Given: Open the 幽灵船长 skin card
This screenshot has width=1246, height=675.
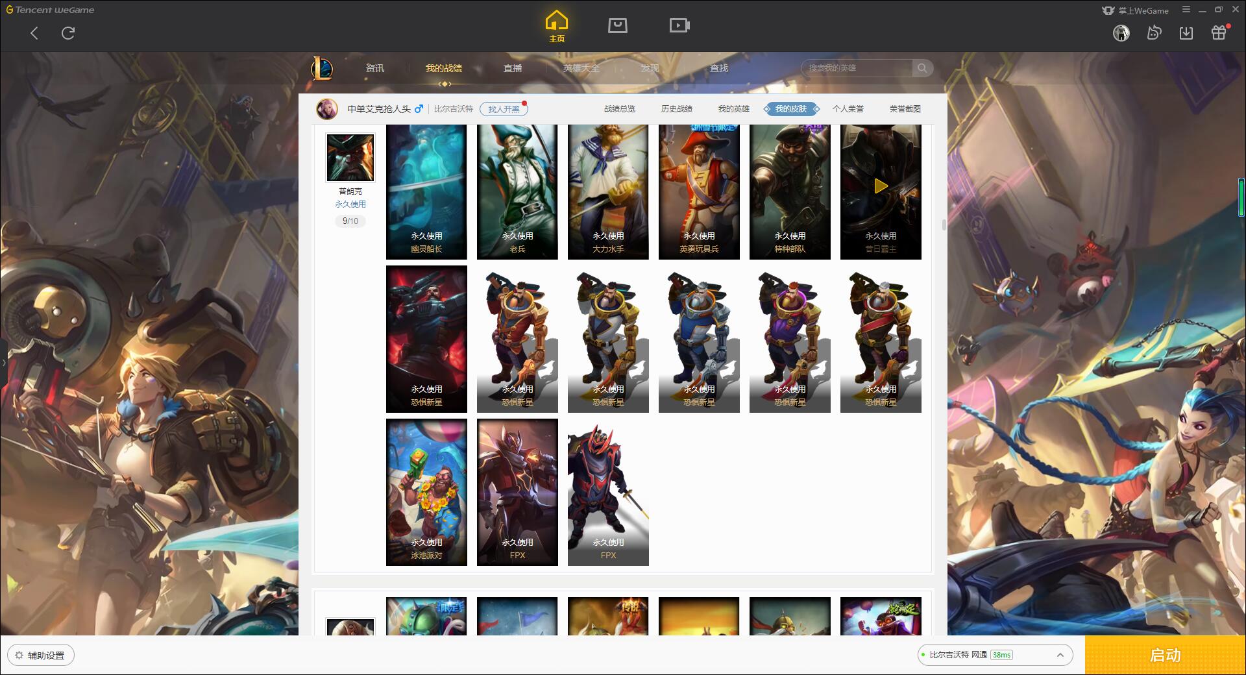Looking at the screenshot, I should coord(426,192).
